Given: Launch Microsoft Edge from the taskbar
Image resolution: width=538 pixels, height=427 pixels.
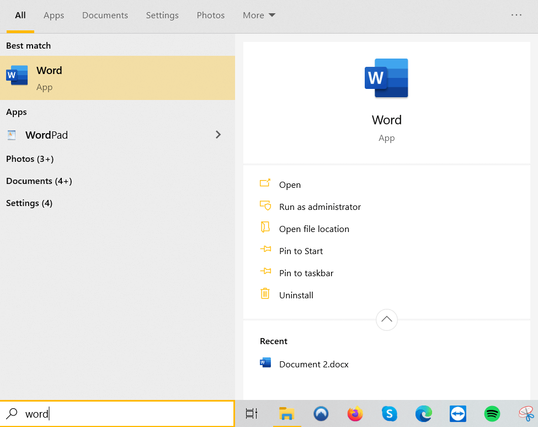Looking at the screenshot, I should pyautogui.click(x=423, y=413).
